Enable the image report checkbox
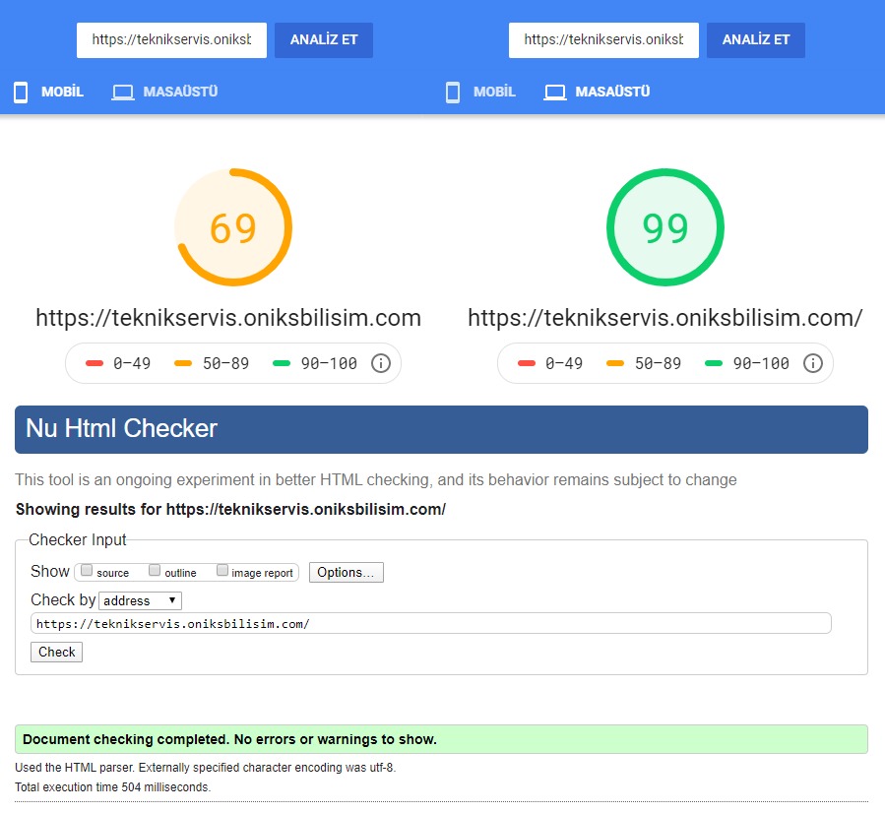Image resolution: width=885 pixels, height=813 pixels. pyautogui.click(x=222, y=571)
